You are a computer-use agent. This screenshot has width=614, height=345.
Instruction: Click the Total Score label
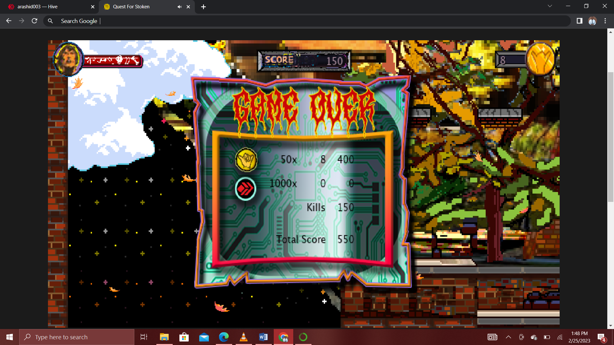[x=301, y=239]
